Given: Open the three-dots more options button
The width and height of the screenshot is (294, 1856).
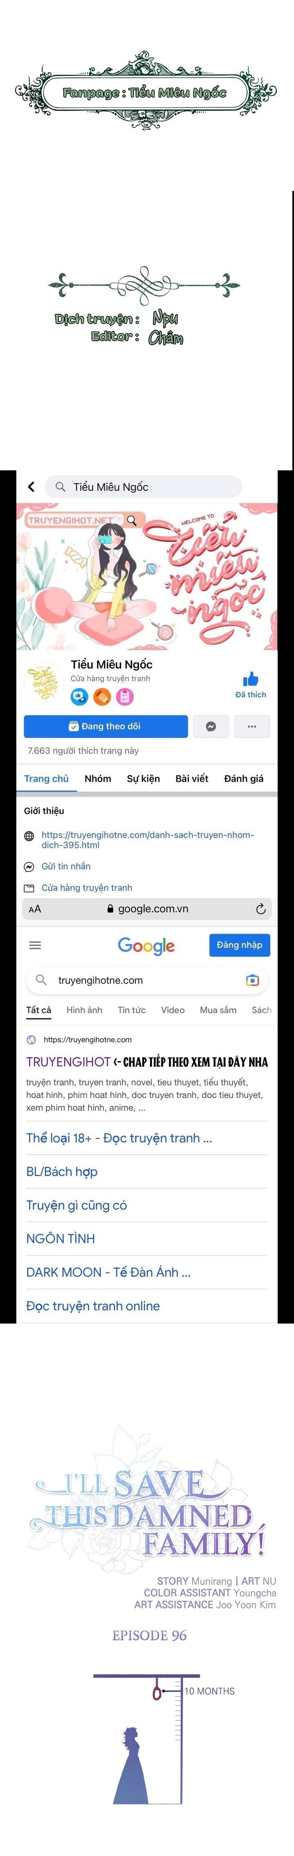Looking at the screenshot, I should (x=252, y=726).
